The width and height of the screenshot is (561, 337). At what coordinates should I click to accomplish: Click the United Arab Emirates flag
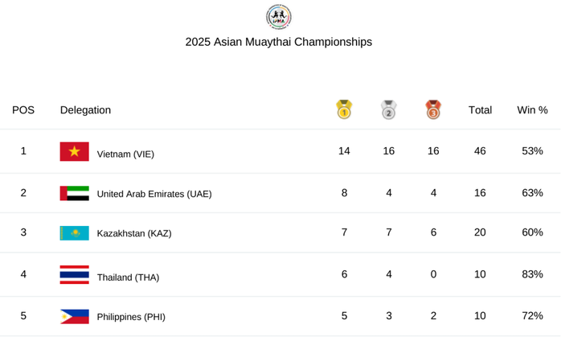pos(75,193)
